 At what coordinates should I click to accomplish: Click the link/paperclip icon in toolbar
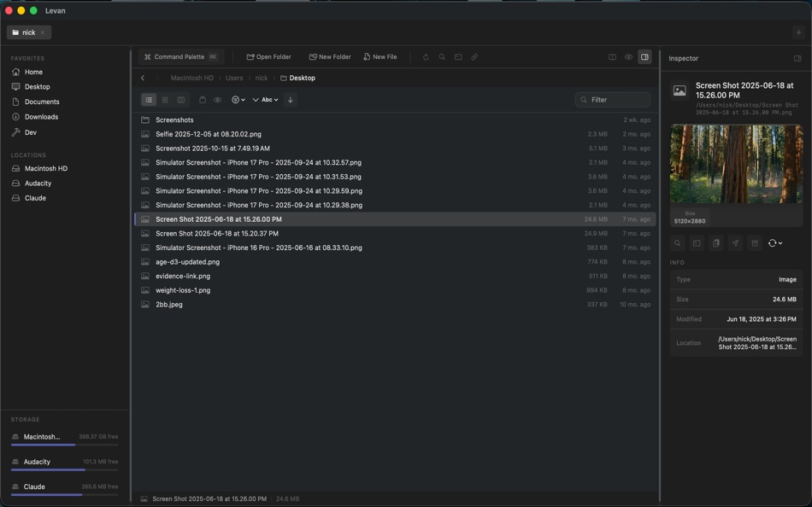(474, 57)
